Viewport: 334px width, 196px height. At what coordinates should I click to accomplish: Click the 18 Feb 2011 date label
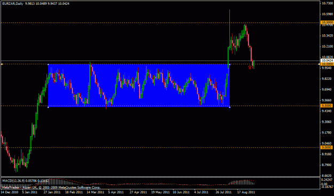74,192
